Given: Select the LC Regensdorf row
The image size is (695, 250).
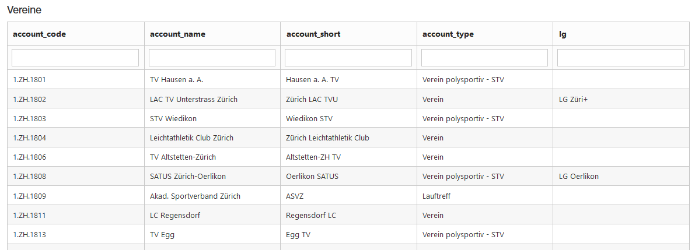Looking at the screenshot, I should pyautogui.click(x=174, y=216).
